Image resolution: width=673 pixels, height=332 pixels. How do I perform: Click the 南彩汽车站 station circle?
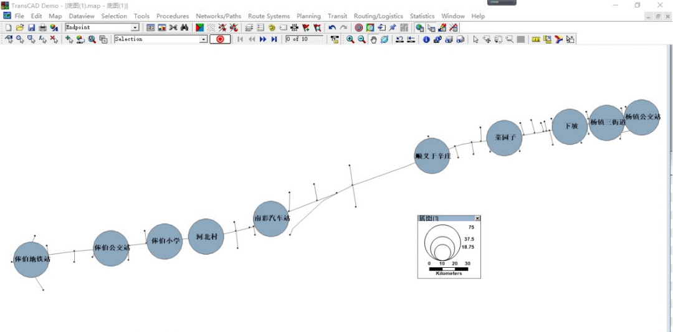tap(271, 219)
